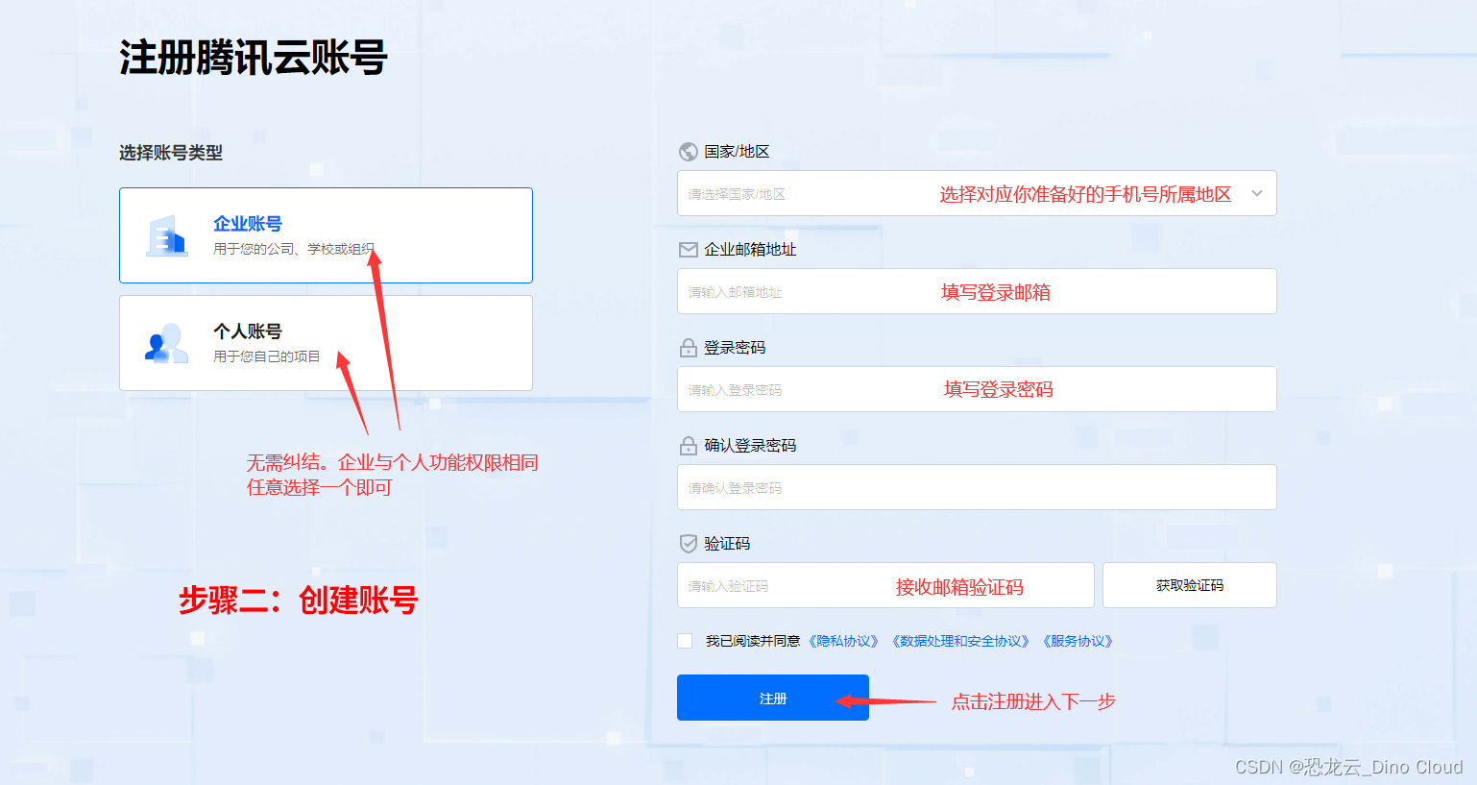This screenshot has height=785, width=1477.
Task: Click the 企业邮箱地址 field label
Action: [x=750, y=250]
